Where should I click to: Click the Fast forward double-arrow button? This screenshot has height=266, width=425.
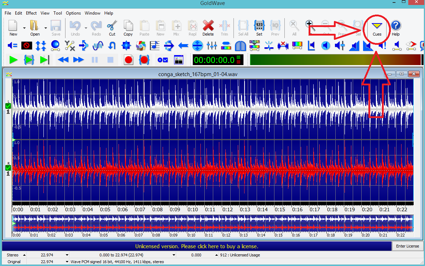click(x=79, y=60)
